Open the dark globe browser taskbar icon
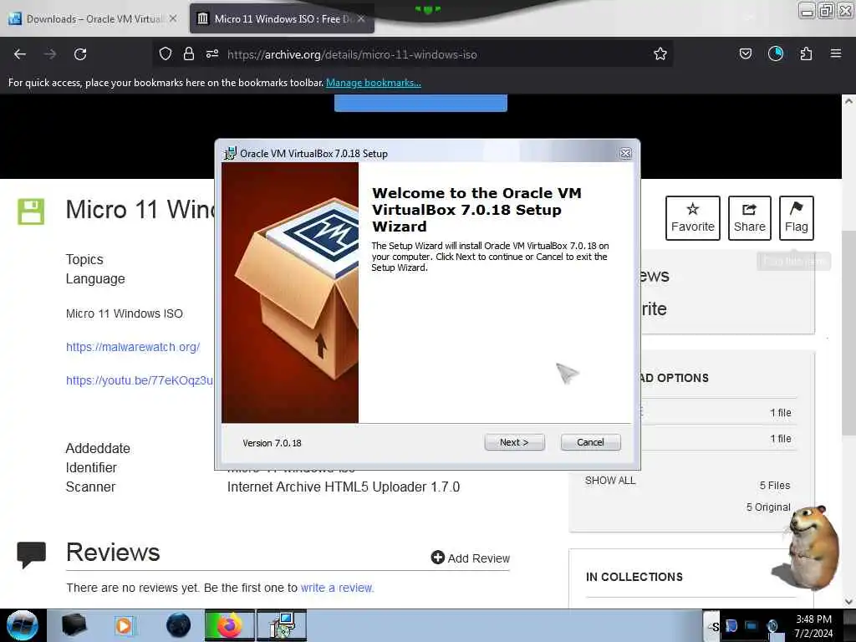Screen dimensions: 856x642 point(178,625)
